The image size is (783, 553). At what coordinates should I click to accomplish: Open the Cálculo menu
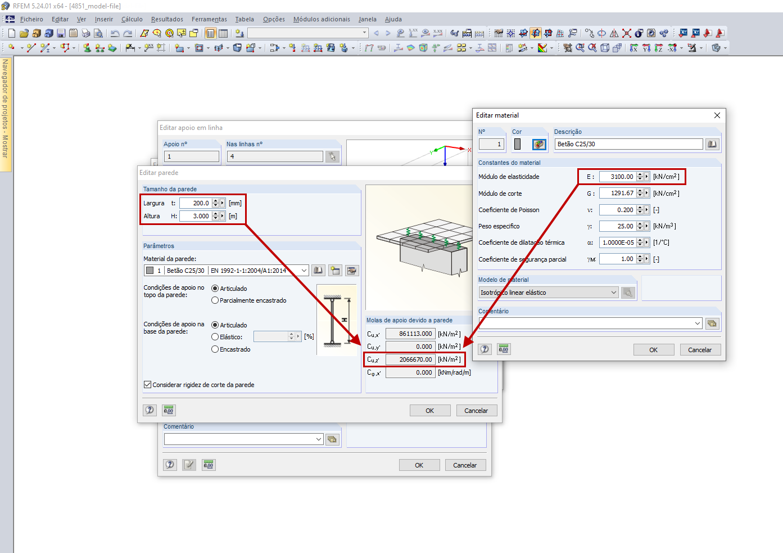pos(132,19)
